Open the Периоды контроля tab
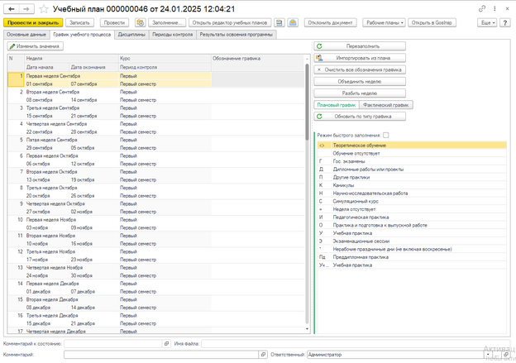 coord(171,35)
